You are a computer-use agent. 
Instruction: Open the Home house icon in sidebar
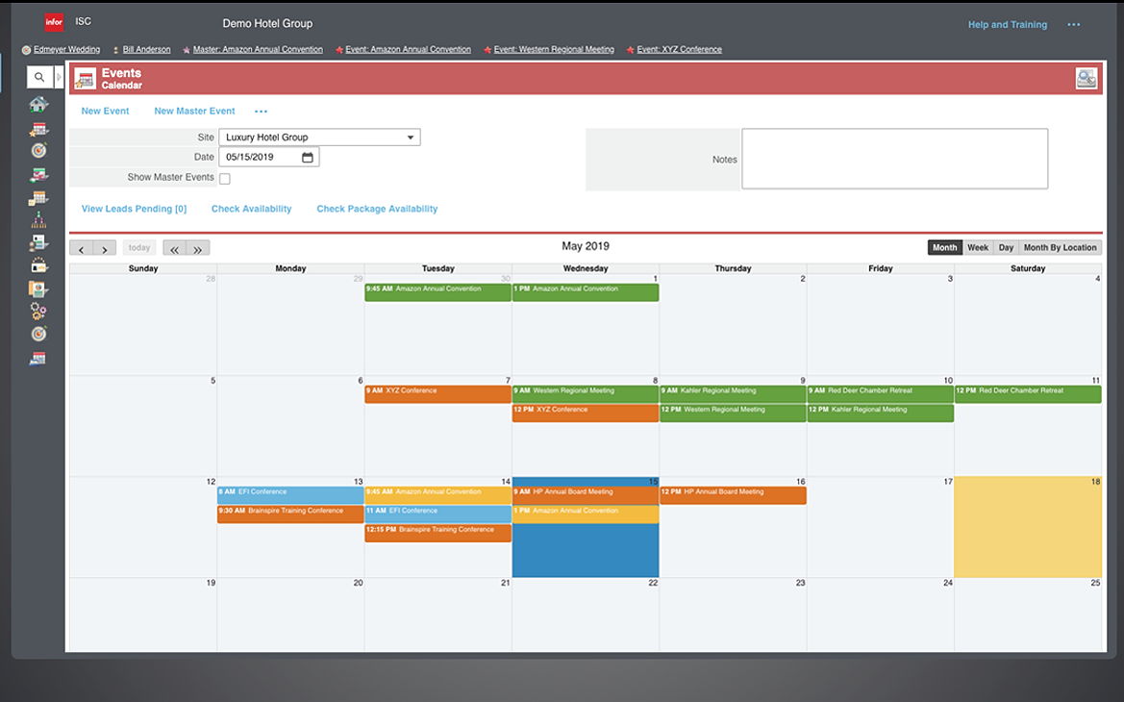tap(38, 105)
